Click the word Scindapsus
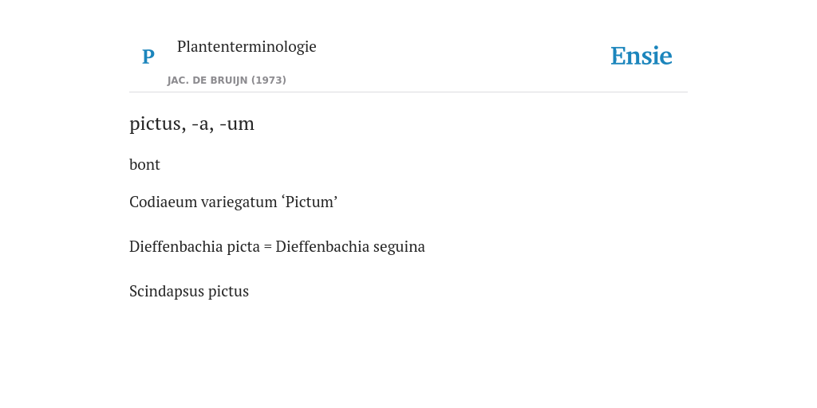Viewport: 817px width, 408px height. (x=167, y=292)
